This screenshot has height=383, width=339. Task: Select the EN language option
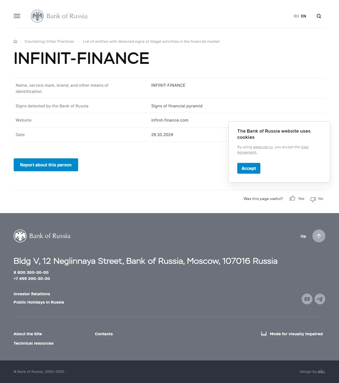(304, 16)
